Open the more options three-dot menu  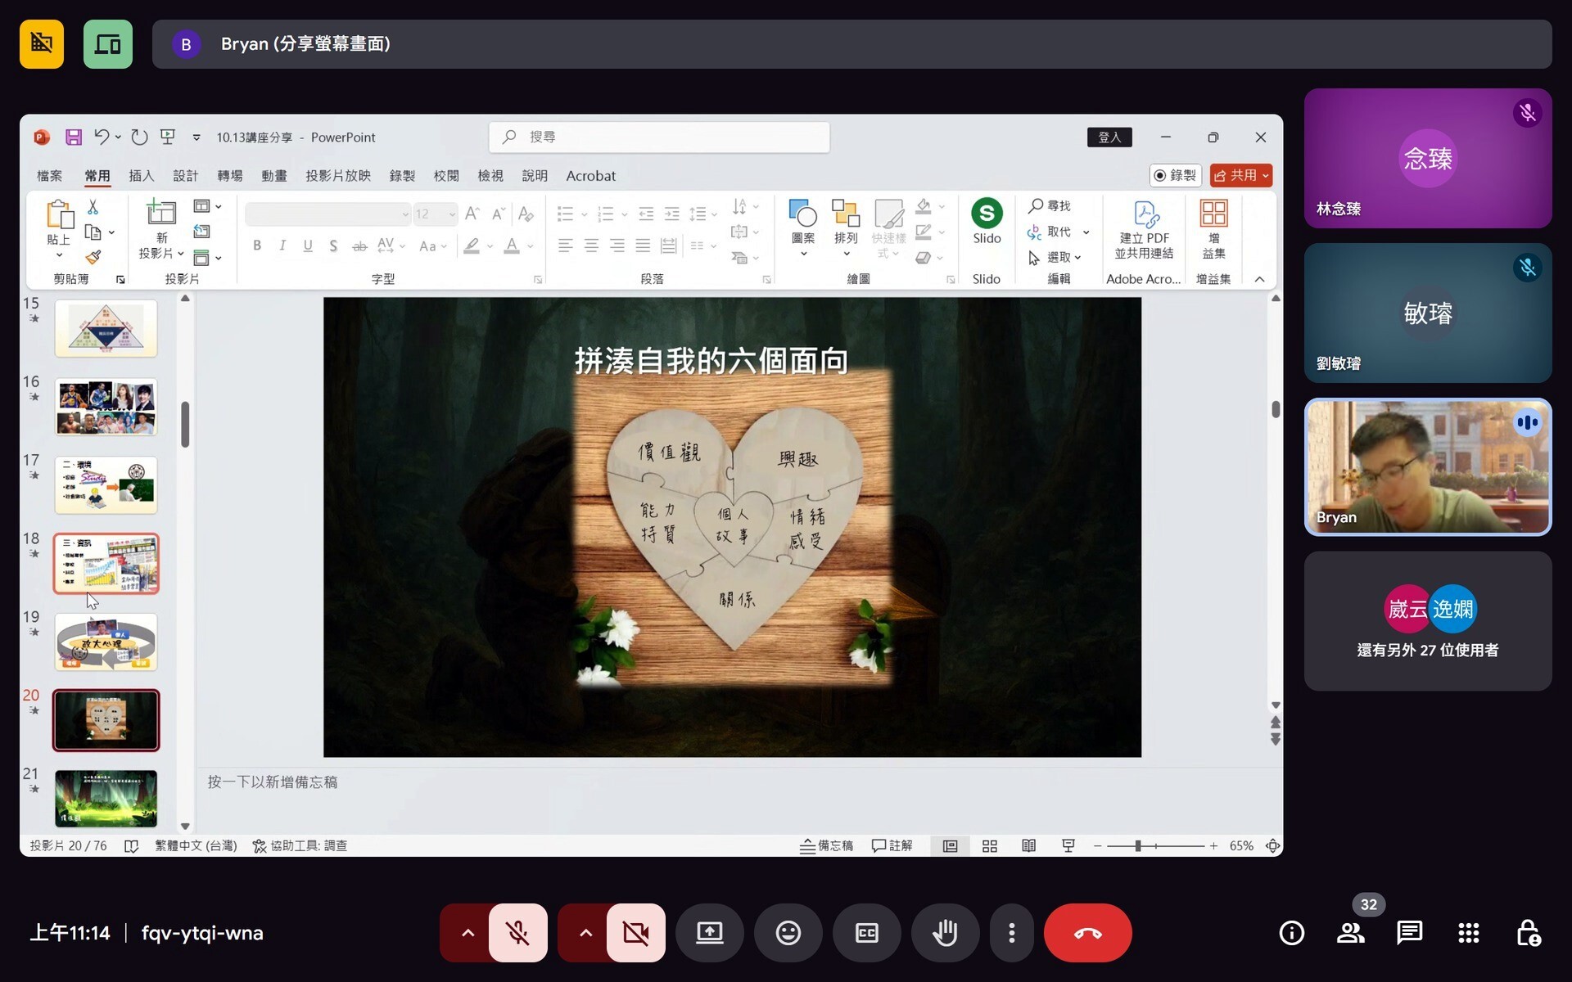coord(1012,933)
